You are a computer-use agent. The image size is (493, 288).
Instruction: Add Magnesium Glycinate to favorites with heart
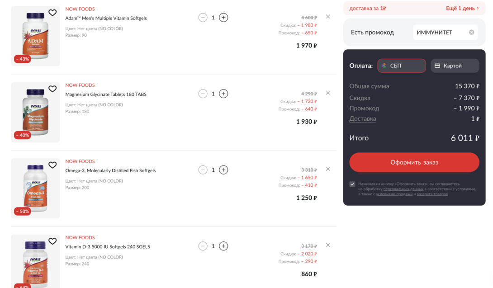click(x=52, y=89)
